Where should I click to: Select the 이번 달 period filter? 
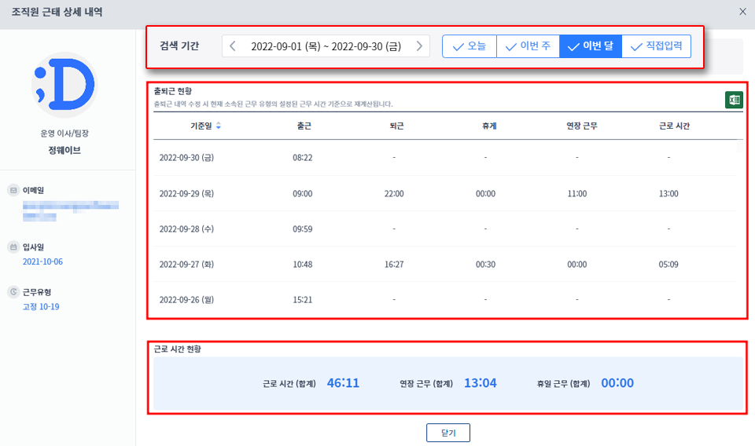[591, 46]
